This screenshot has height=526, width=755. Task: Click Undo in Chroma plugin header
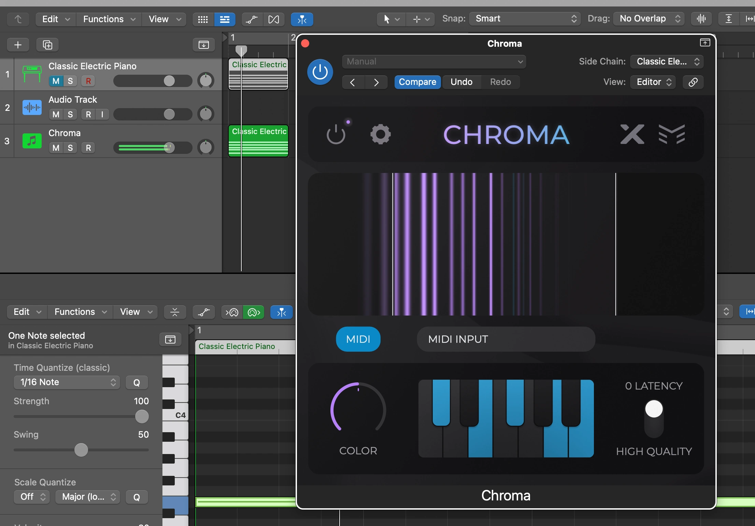[x=461, y=82]
